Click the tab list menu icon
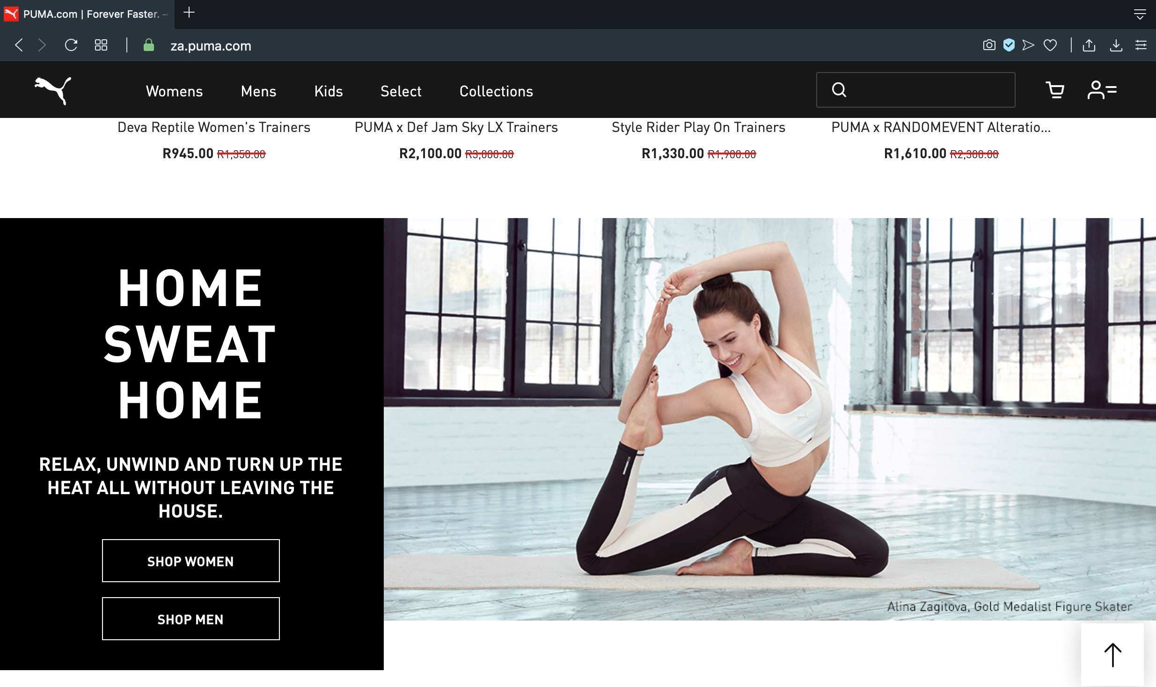Screen dimensions: 1156x687 coord(1140,15)
